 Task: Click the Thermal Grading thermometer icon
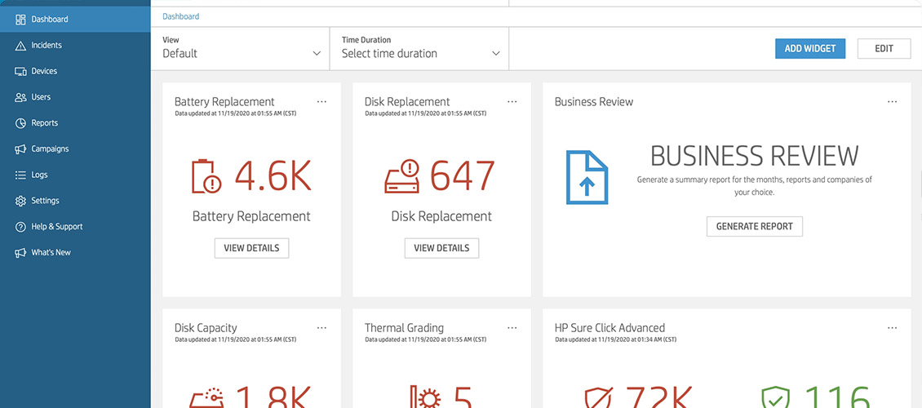(424, 397)
